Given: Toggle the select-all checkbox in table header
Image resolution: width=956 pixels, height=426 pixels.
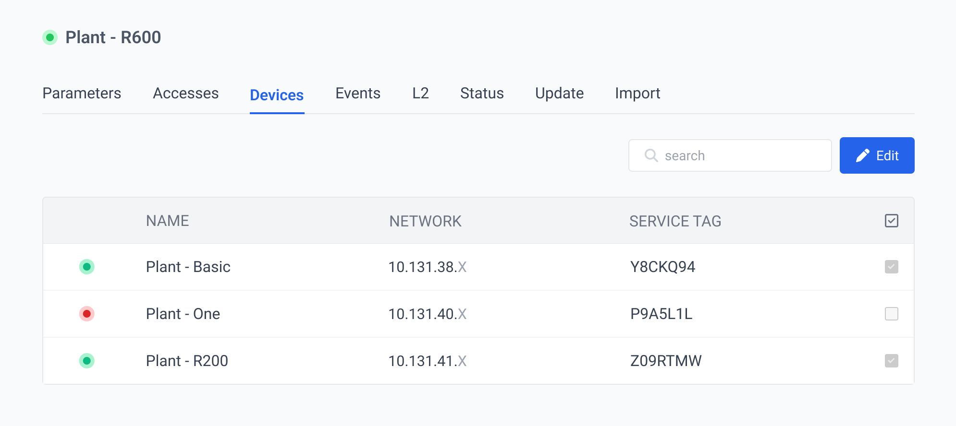Looking at the screenshot, I should coord(891,221).
